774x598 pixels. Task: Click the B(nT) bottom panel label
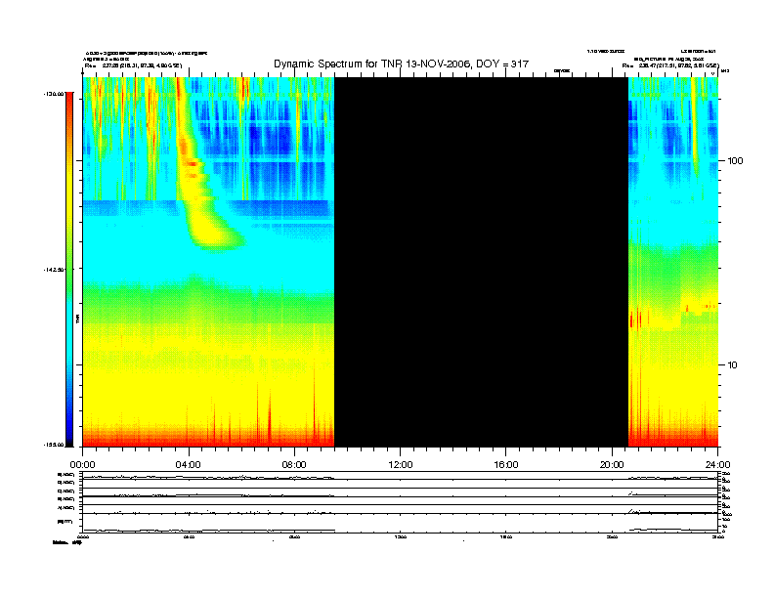[64, 522]
